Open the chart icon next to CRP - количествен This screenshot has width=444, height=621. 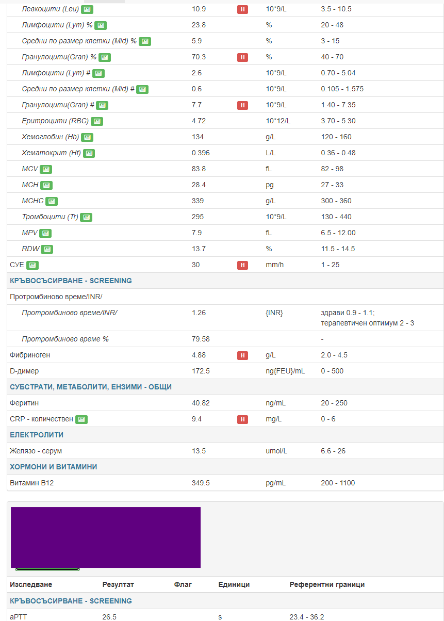click(81, 419)
